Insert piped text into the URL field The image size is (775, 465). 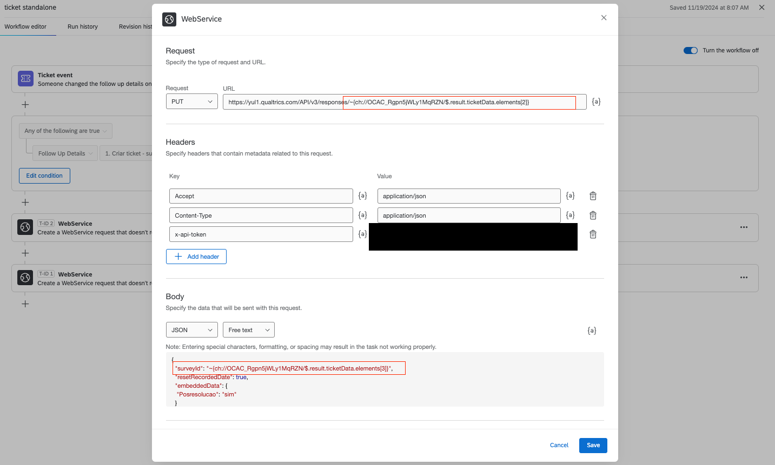[596, 102]
